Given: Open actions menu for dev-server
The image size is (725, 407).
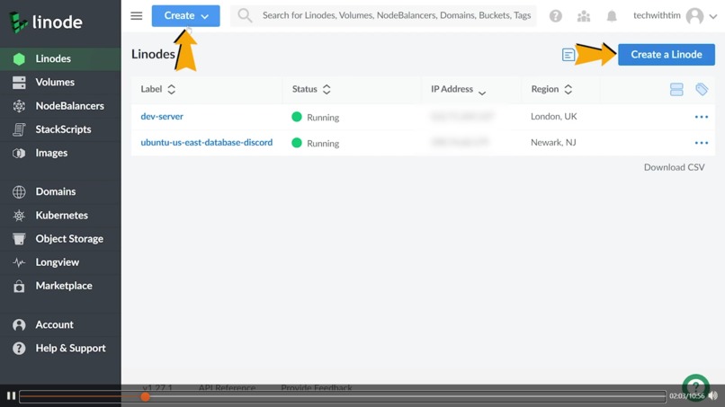Looking at the screenshot, I should 702,117.
